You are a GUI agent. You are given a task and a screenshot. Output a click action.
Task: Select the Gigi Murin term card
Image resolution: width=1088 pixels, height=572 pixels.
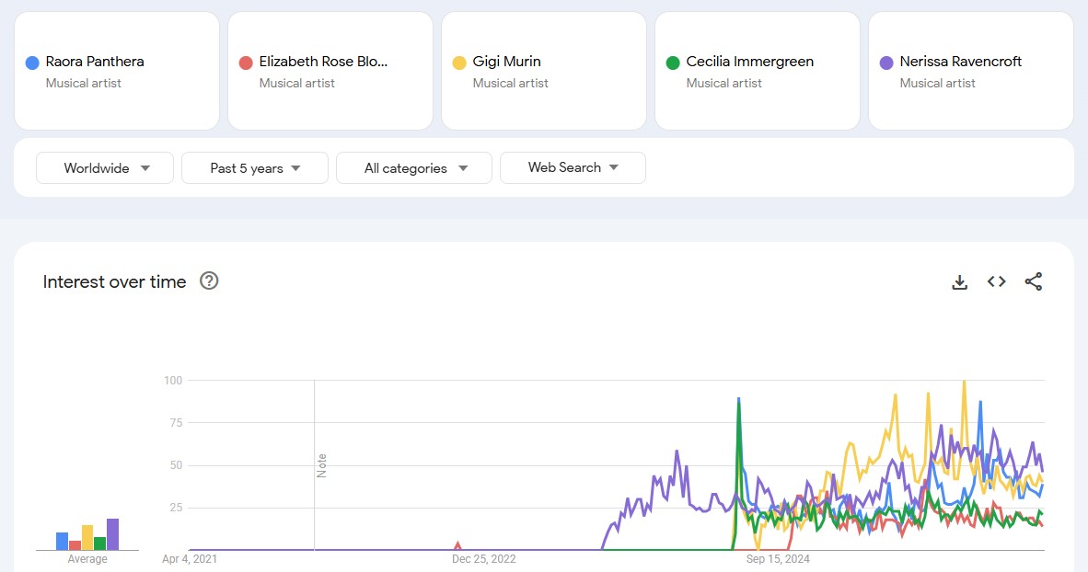[x=544, y=71]
